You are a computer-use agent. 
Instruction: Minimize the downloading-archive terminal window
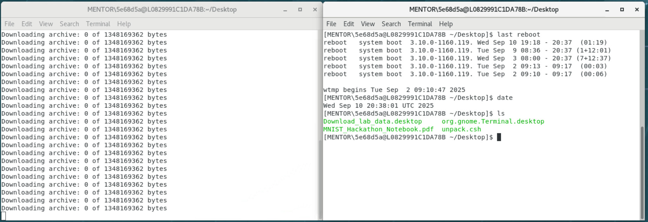coord(285,10)
